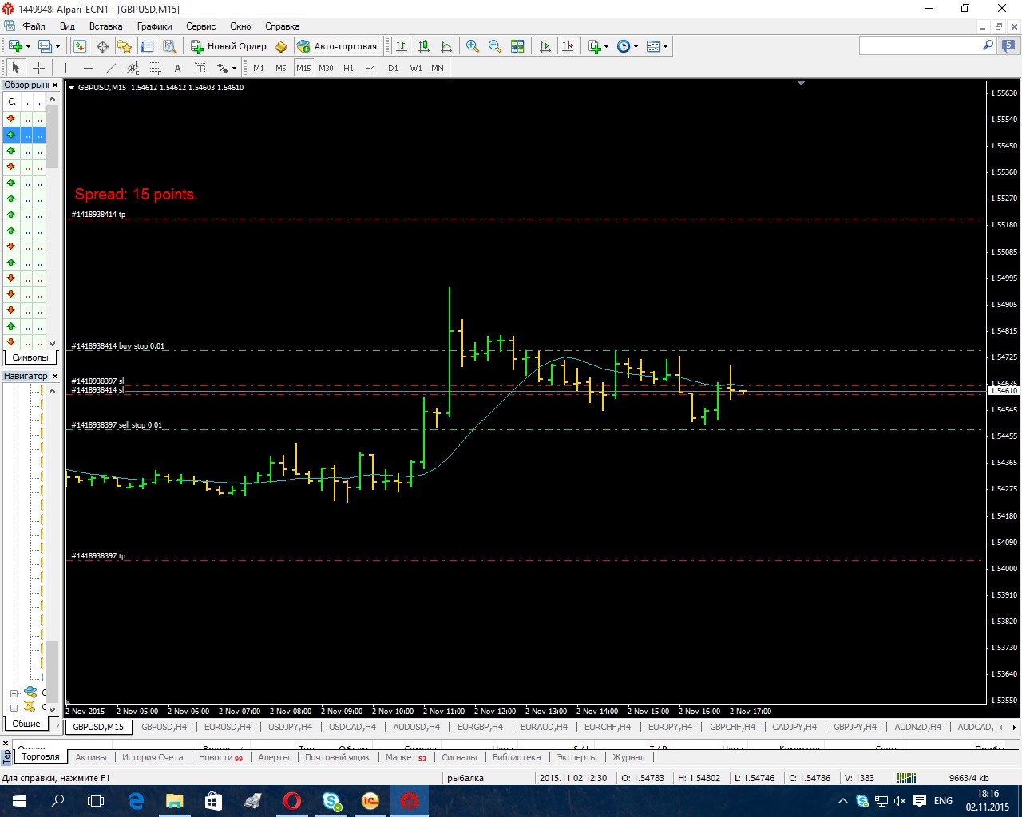Tile chart windows icon
This screenshot has height=817, width=1022.
pos(517,46)
